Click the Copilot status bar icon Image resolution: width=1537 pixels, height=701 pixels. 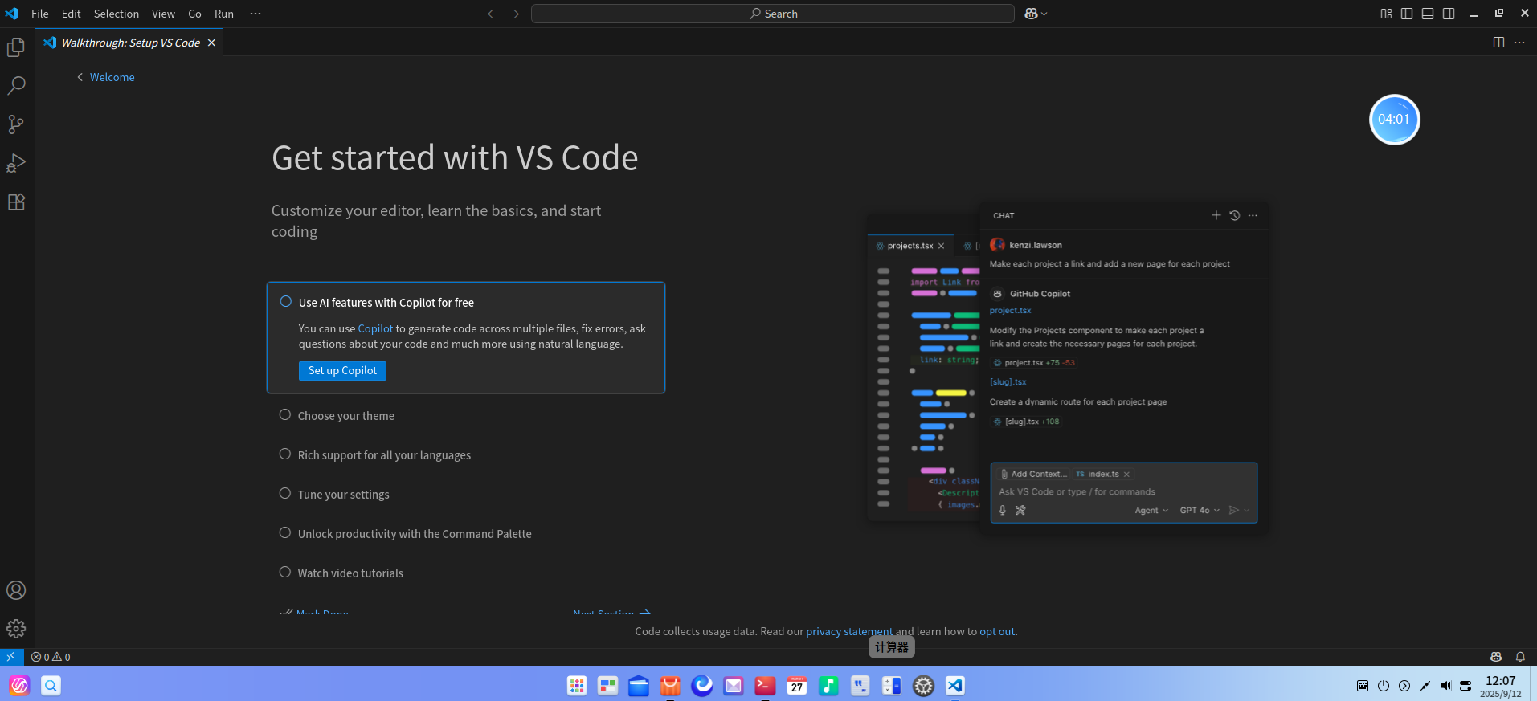pos(1496,657)
